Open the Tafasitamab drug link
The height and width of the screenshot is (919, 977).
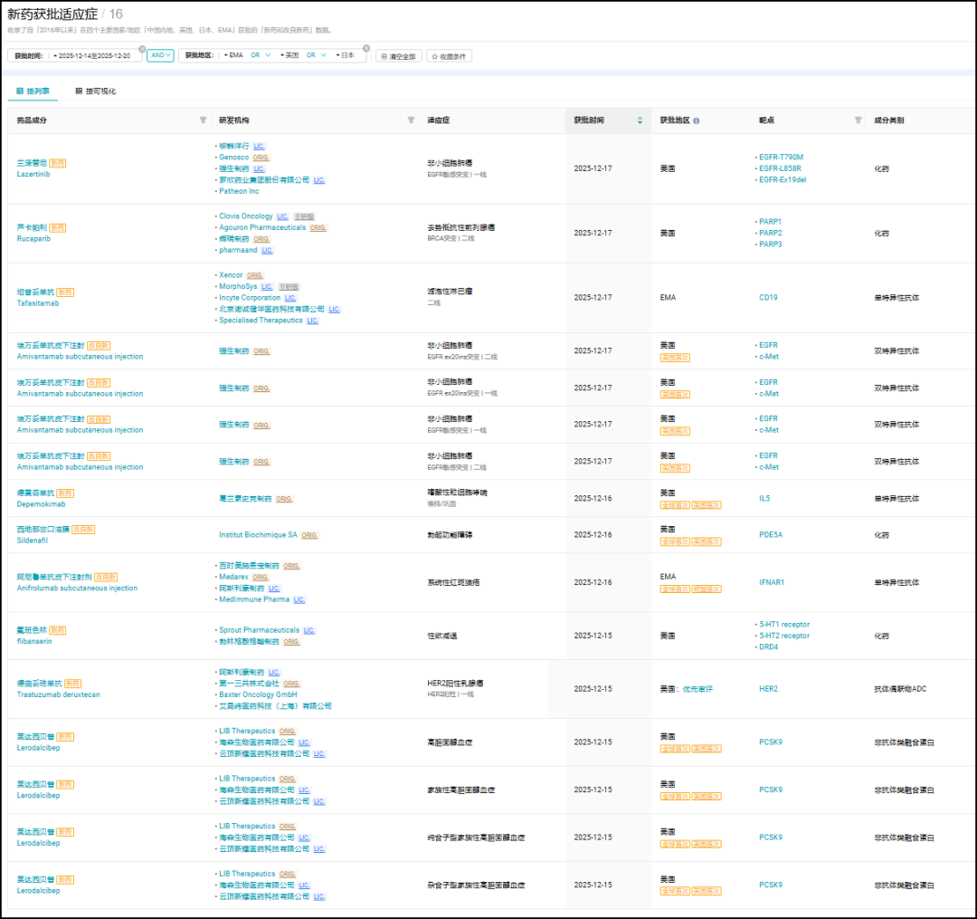(x=38, y=303)
